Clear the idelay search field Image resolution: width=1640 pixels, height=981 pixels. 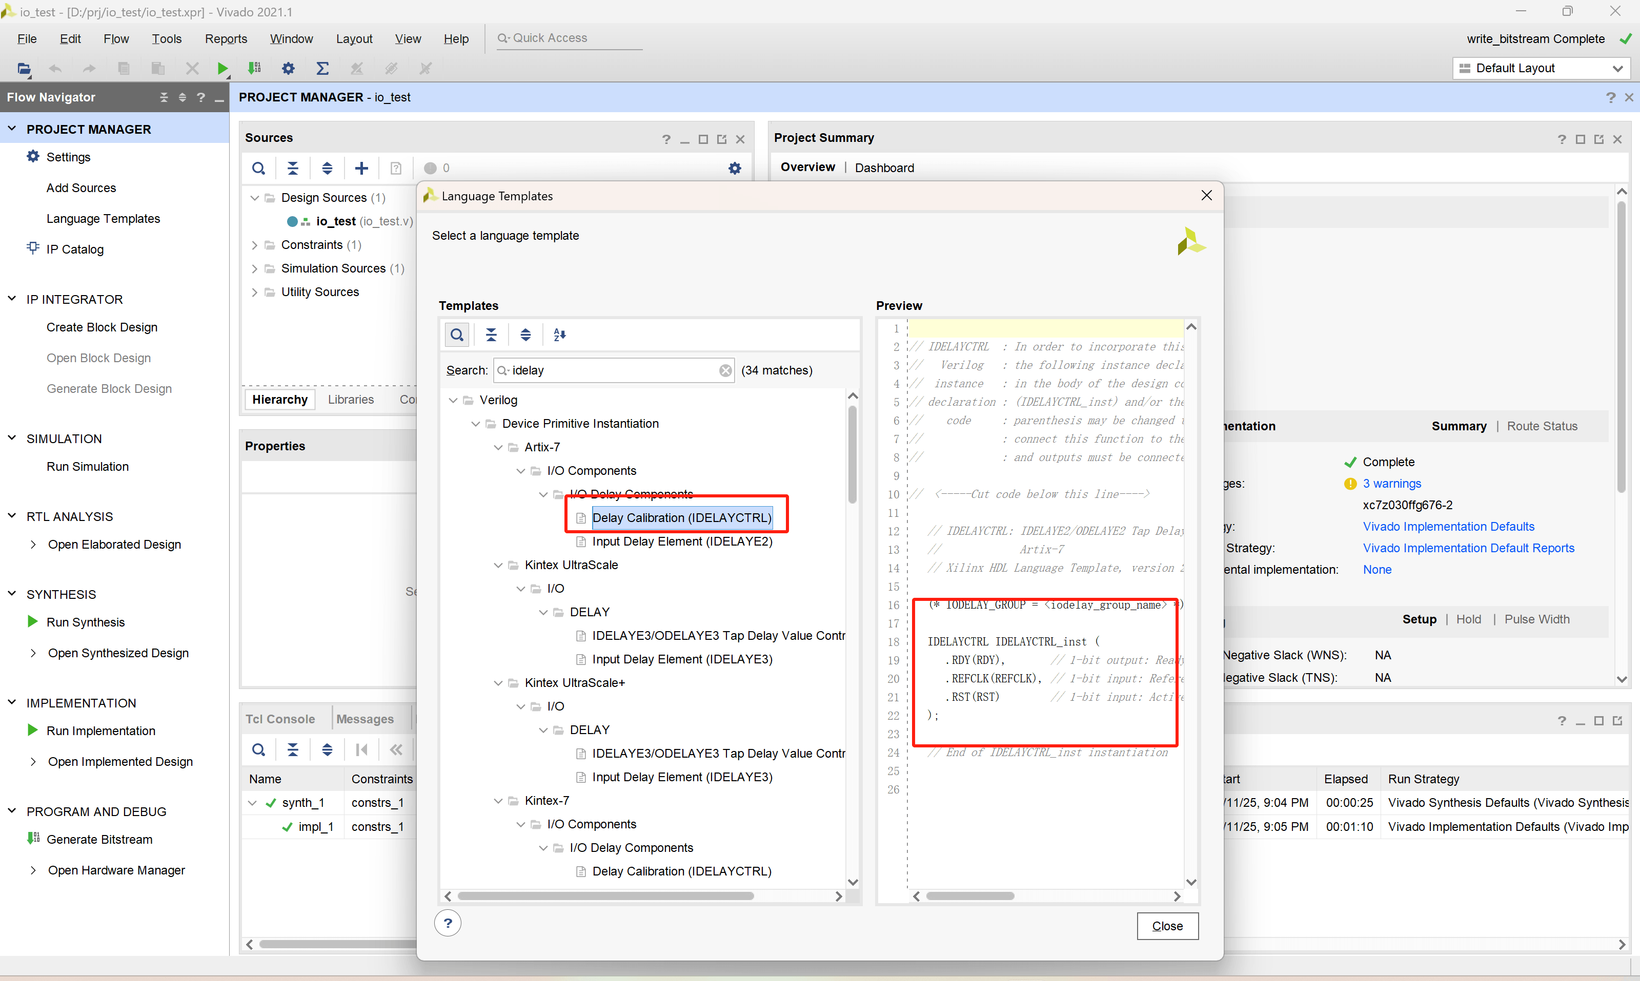(x=725, y=370)
